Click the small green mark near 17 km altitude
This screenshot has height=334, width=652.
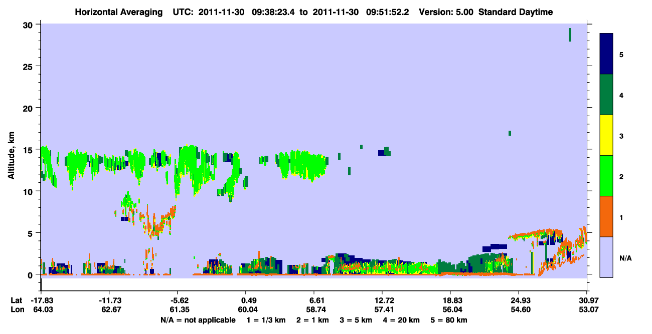pyautogui.click(x=510, y=133)
